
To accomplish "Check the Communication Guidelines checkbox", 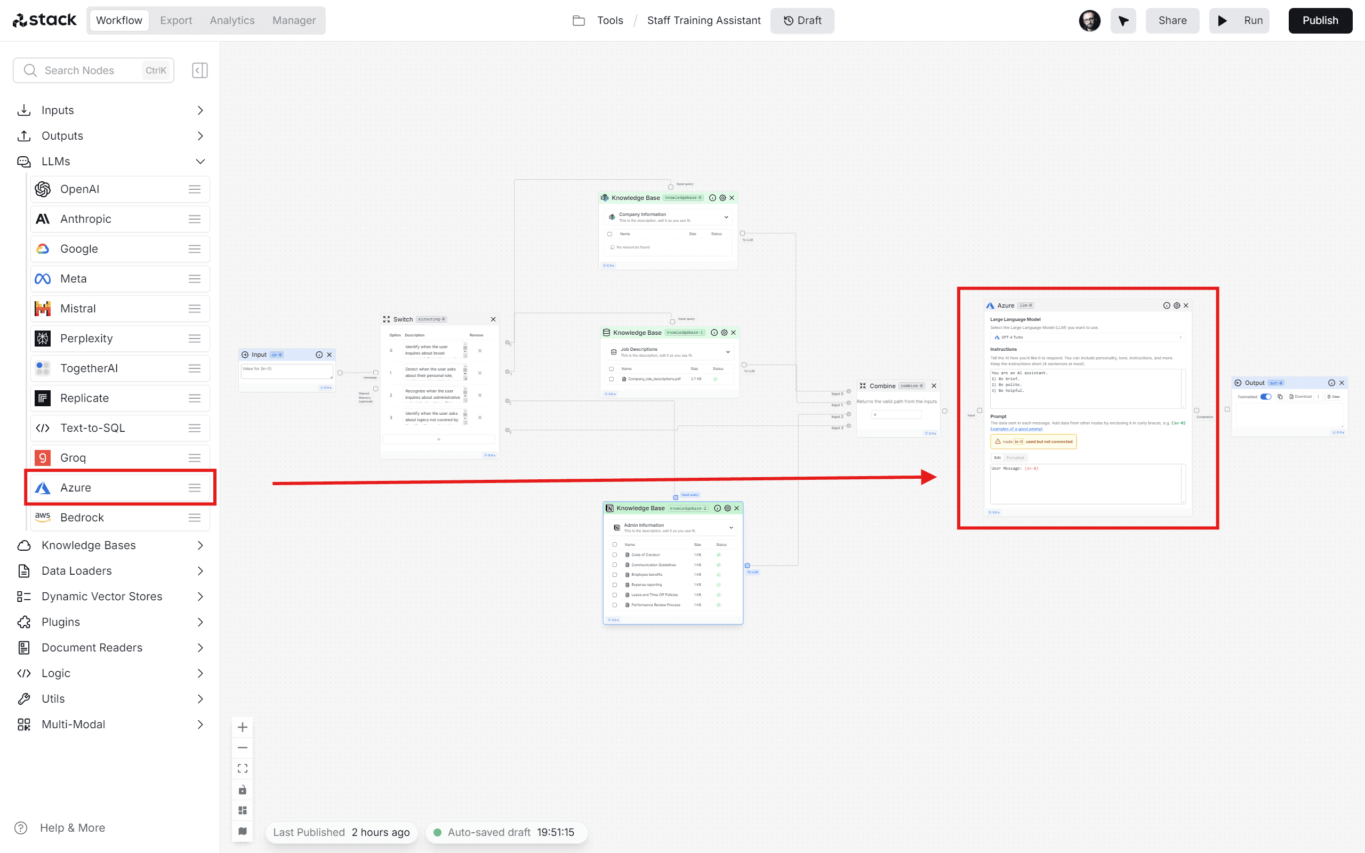I will [x=615, y=565].
